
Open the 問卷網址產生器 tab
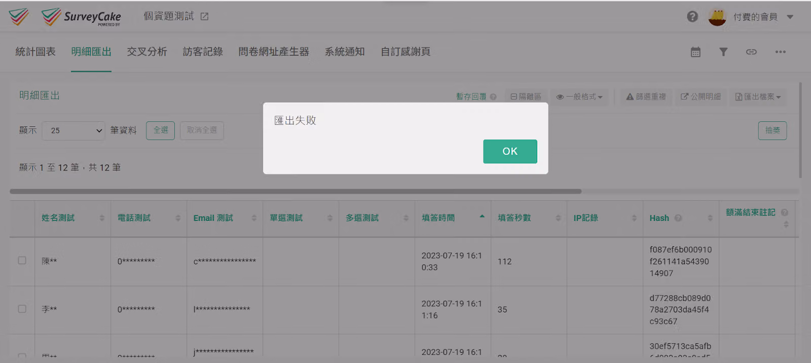pos(274,52)
